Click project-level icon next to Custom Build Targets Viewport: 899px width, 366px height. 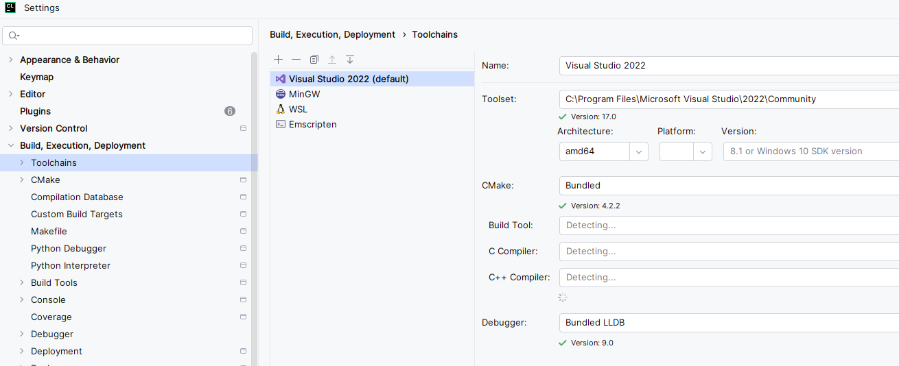[243, 214]
